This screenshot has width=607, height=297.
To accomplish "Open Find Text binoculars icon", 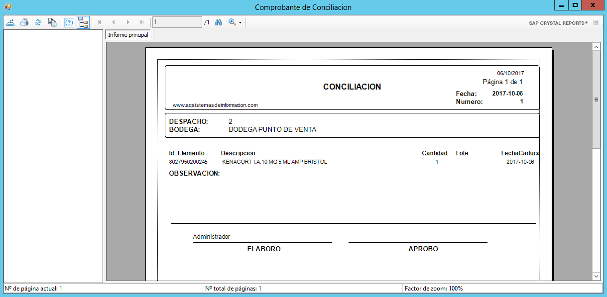I will pos(218,22).
